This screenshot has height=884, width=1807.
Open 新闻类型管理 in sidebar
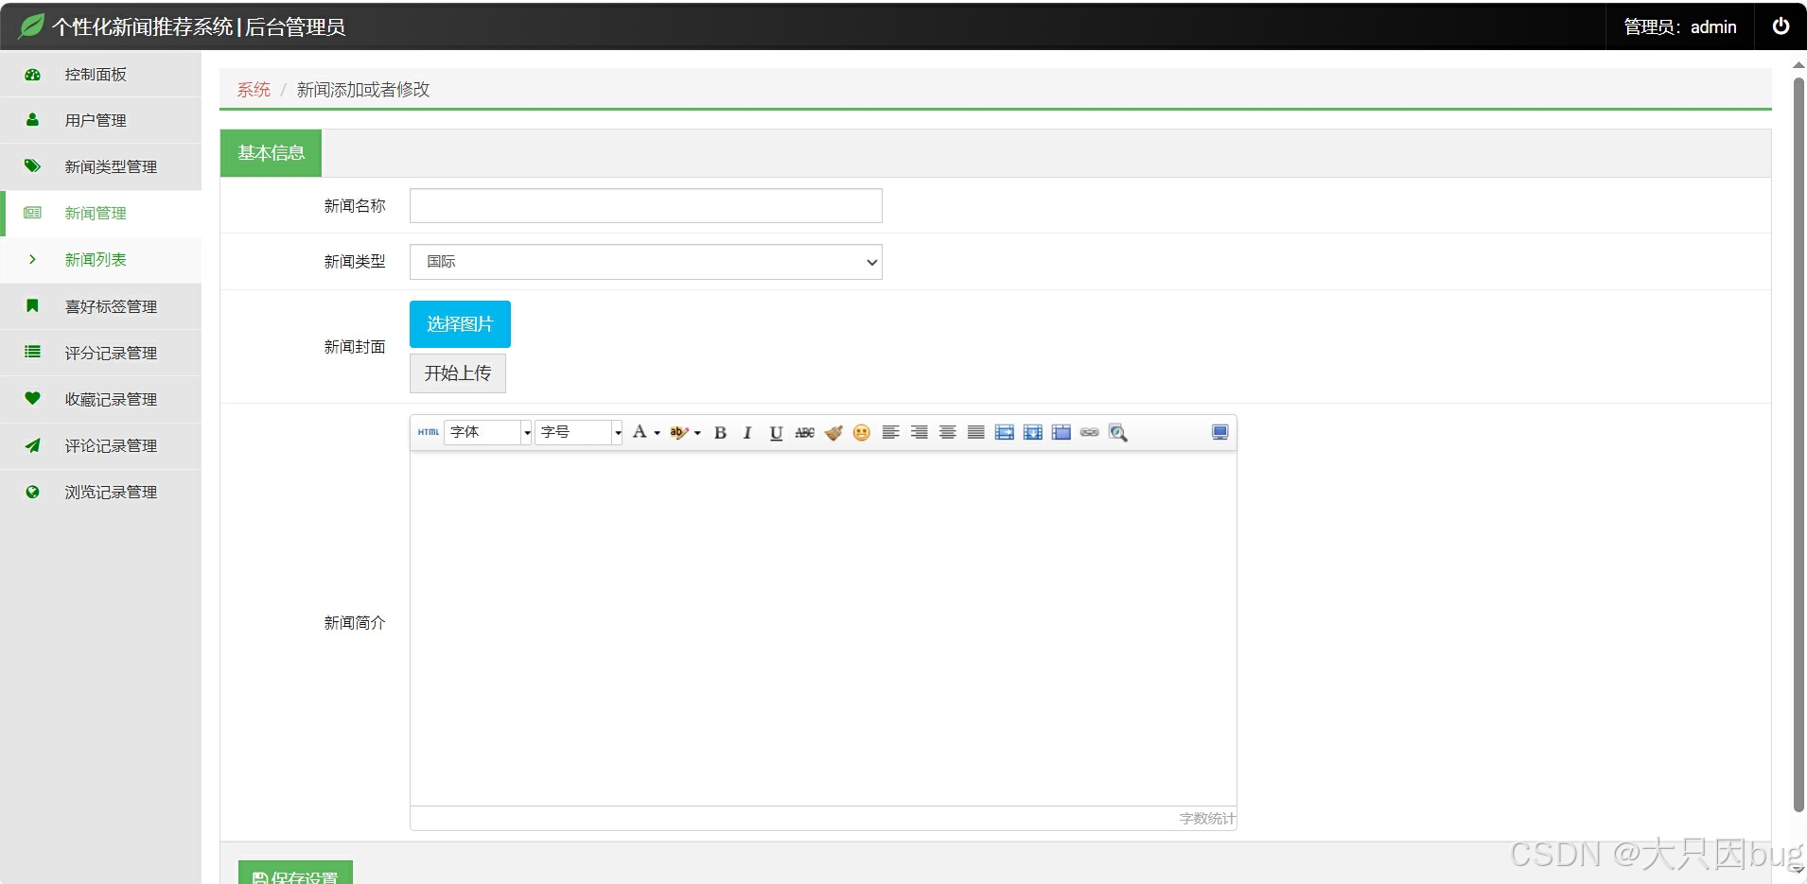tap(101, 166)
